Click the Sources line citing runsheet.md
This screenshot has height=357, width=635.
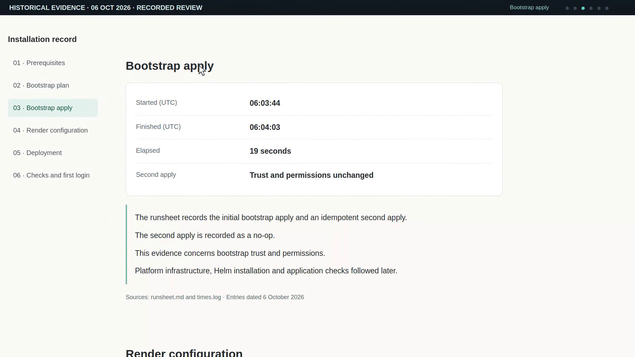tap(215, 297)
